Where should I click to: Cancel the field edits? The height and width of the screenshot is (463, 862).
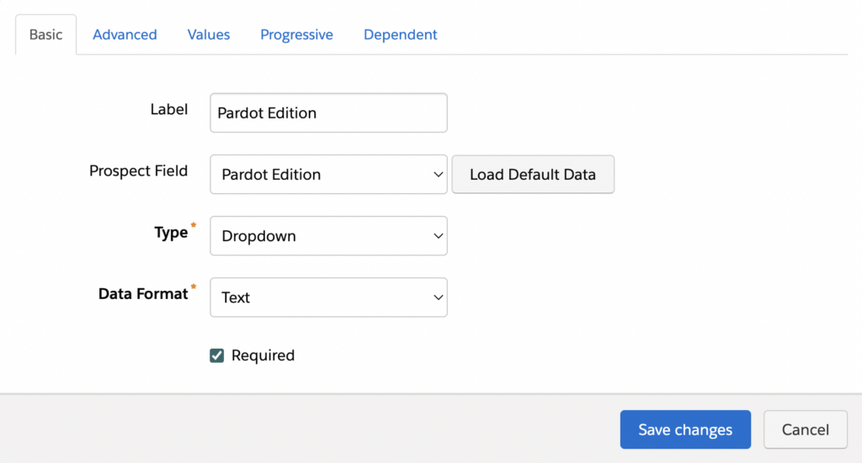click(x=805, y=429)
